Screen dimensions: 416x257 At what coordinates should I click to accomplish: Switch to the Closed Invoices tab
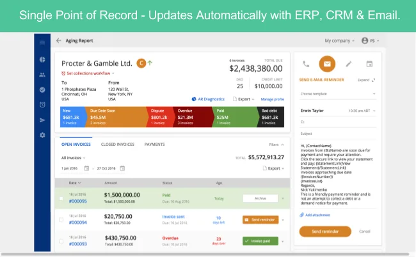[118, 144]
